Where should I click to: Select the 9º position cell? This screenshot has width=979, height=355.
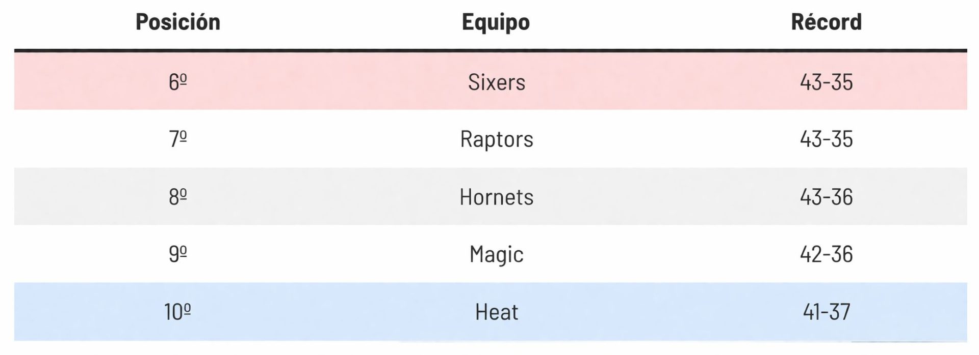[x=177, y=254]
